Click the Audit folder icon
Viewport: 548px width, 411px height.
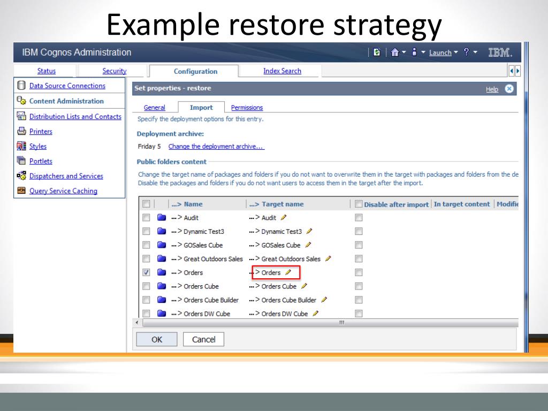tap(162, 217)
